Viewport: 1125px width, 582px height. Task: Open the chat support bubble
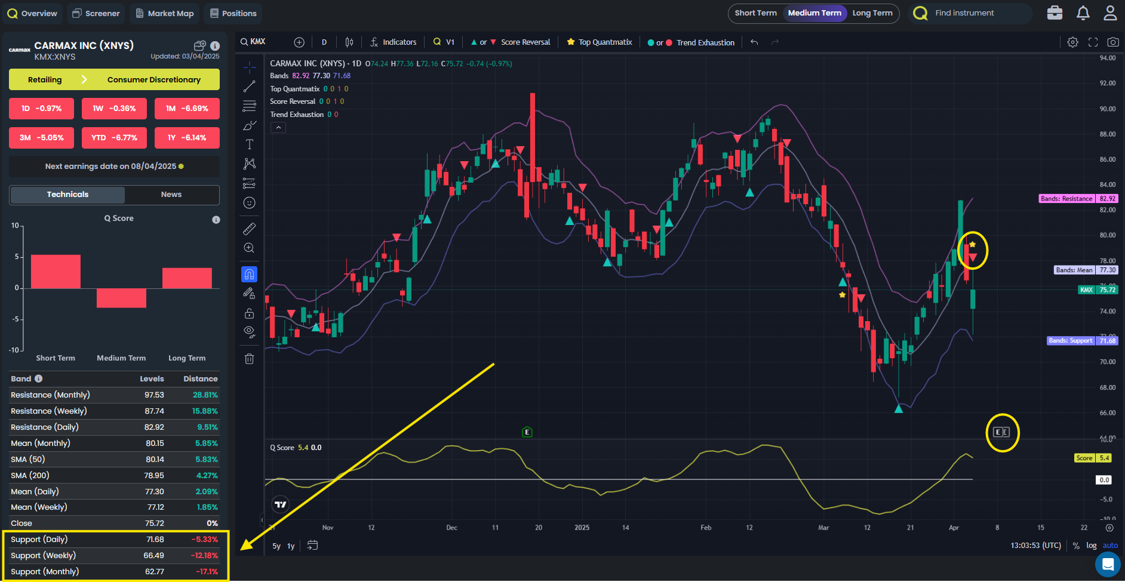[x=1108, y=564]
